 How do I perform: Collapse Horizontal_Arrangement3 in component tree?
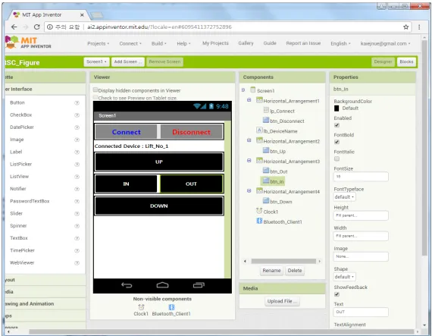click(249, 161)
